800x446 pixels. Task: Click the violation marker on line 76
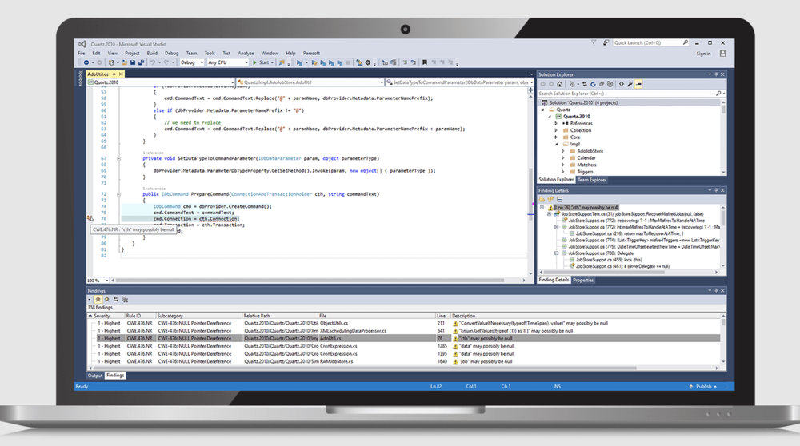point(90,219)
